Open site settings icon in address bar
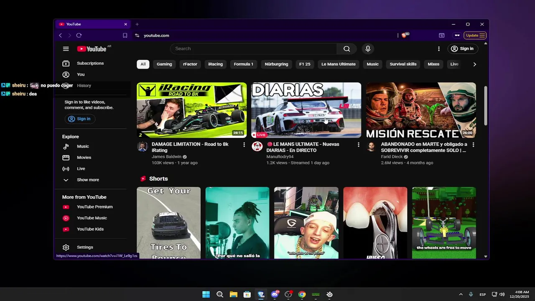535x301 pixels. [x=137, y=36]
